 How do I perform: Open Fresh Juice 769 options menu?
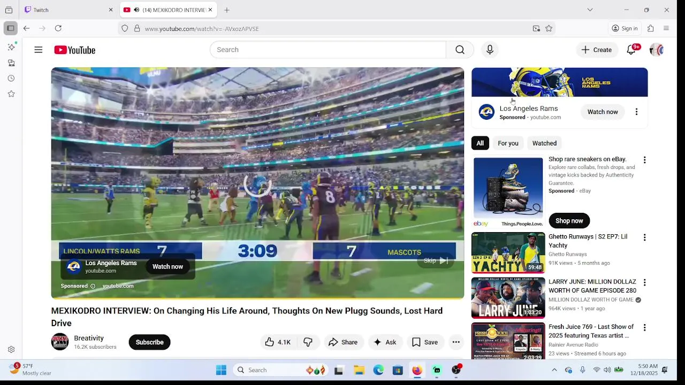click(644, 327)
